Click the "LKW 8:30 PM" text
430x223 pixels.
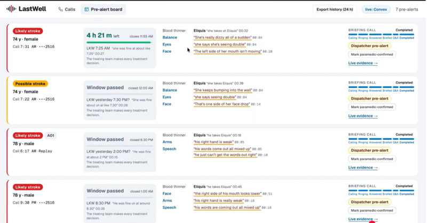tap(98, 203)
